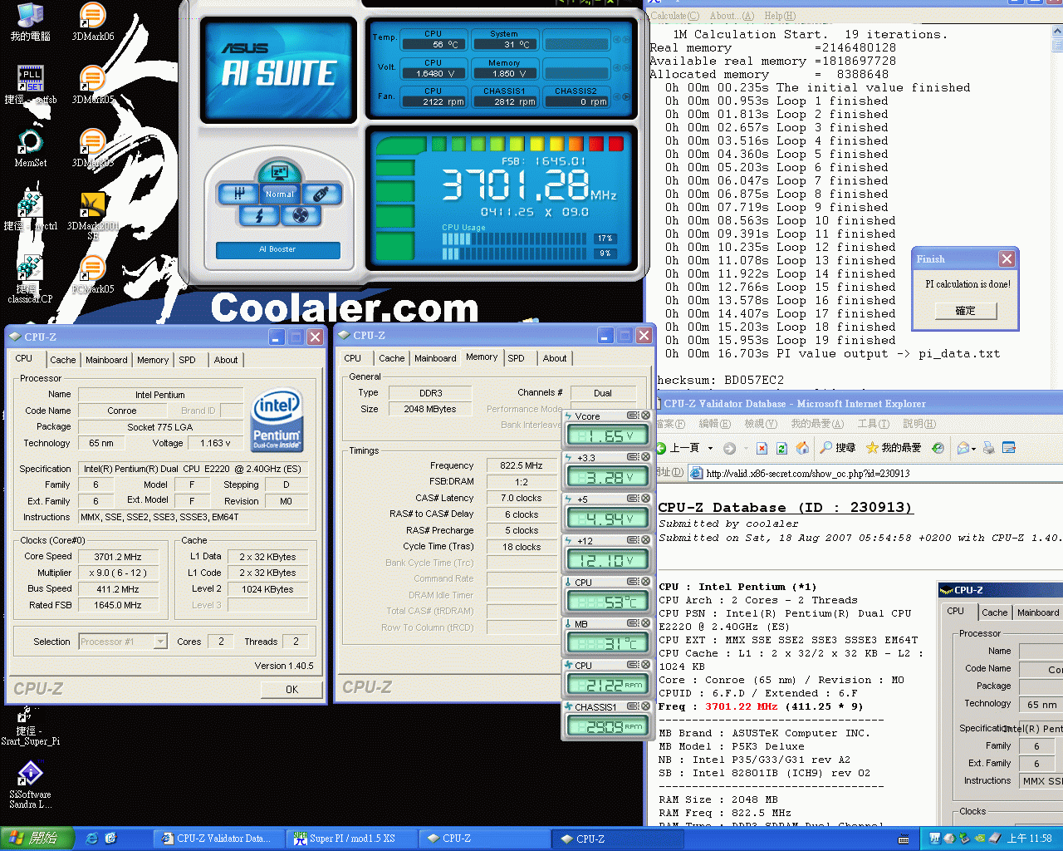The width and height of the screenshot is (1063, 851).
Task: Switch to Cache tab in left CPU-Z window
Action: pyautogui.click(x=62, y=360)
